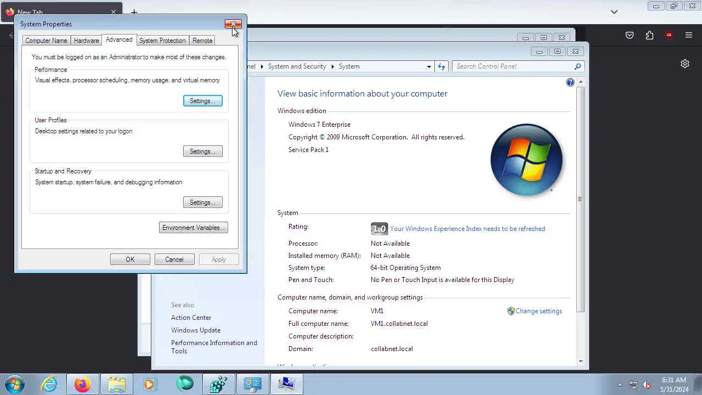Open the Start menu orb
The image size is (702, 395).
tap(15, 383)
